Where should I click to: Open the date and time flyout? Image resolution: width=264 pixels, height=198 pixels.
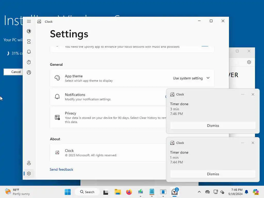(235, 192)
